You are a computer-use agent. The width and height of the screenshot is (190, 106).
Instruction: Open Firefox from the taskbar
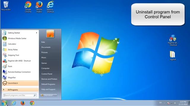pyautogui.click(x=23, y=103)
